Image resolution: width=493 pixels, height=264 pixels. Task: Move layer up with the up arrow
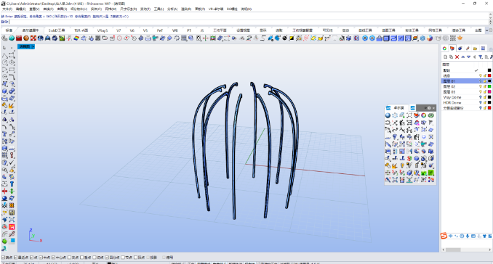tap(462, 57)
